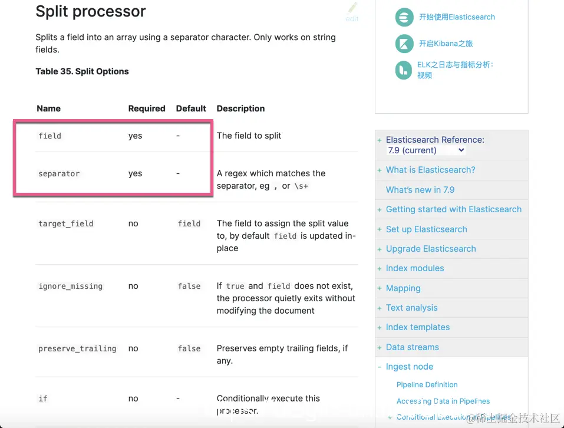Click 'The field to split' description

249,136
